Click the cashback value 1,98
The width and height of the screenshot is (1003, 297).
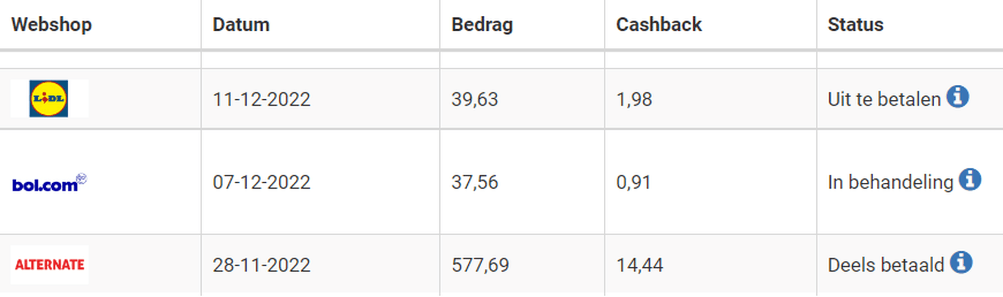634,100
